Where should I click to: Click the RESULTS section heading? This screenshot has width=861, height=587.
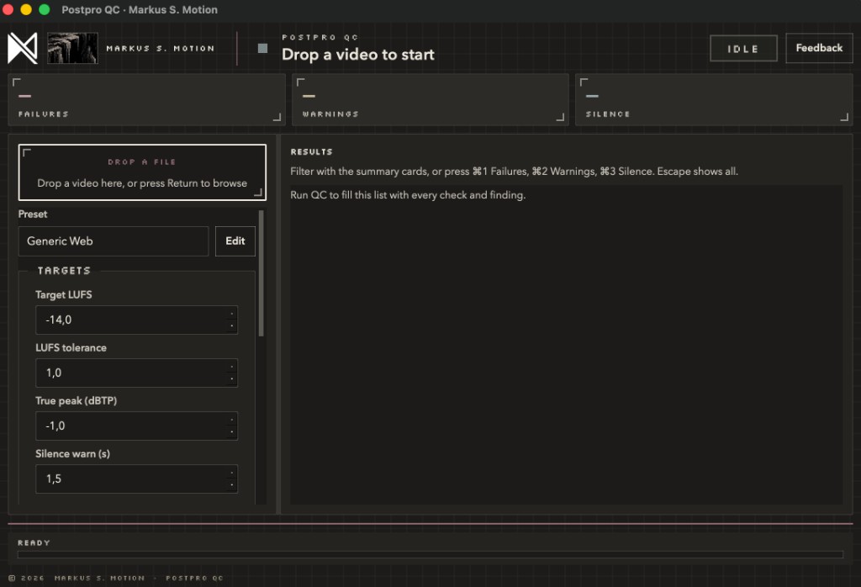[311, 151]
